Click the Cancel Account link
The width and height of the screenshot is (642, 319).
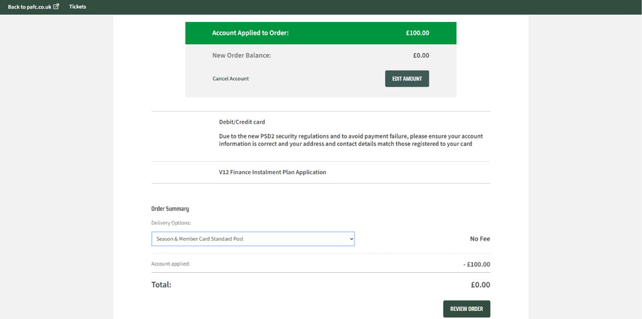[x=231, y=79]
